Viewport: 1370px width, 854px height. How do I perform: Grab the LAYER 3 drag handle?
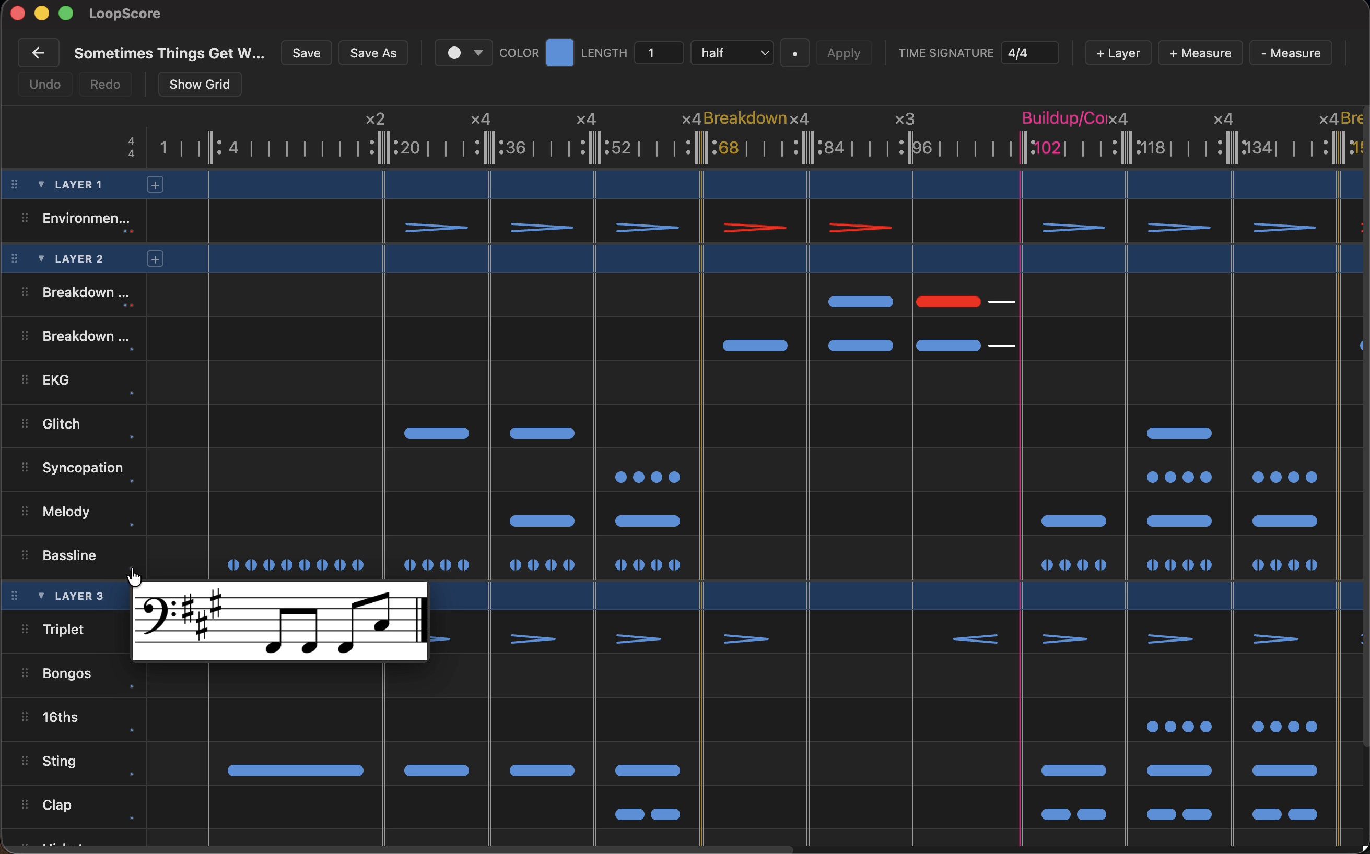[x=15, y=595]
